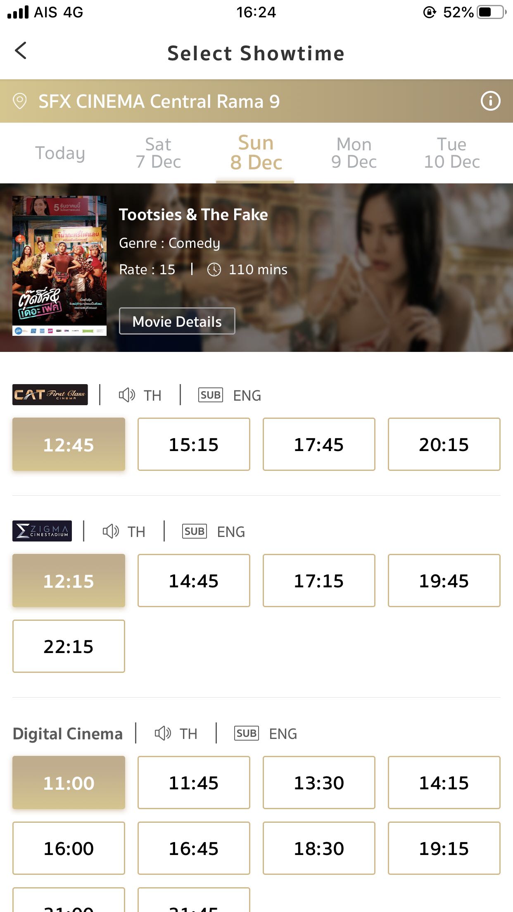Tap SFX CINEMA Central Rama 9 bar
This screenshot has width=513, height=912.
point(256,101)
